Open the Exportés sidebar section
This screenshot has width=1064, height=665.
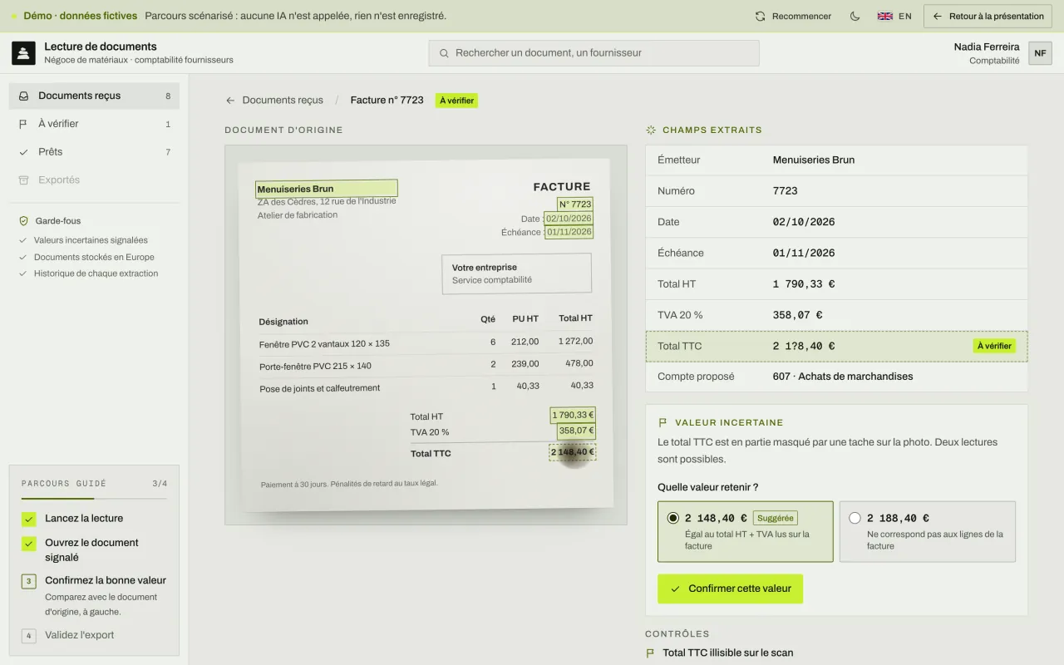point(94,180)
